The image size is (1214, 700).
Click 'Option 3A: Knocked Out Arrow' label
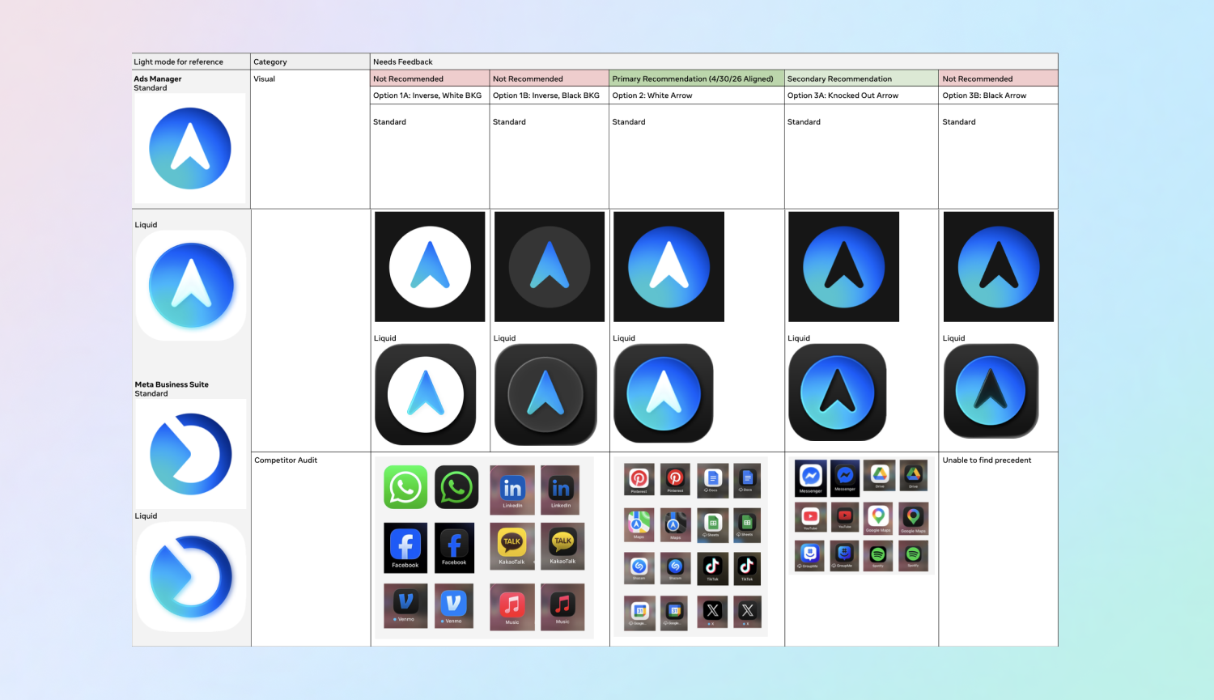(843, 95)
